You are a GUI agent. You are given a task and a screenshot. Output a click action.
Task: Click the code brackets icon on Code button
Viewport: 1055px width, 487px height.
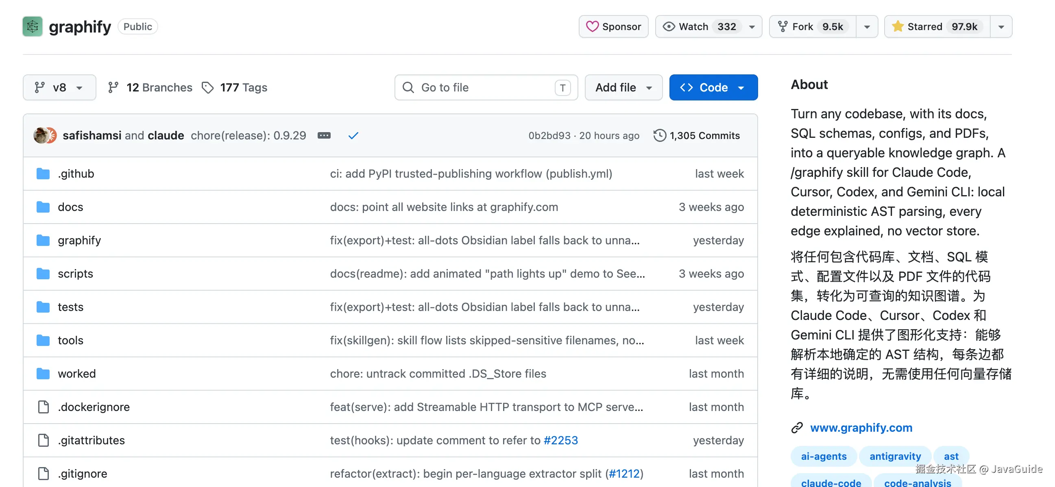coord(687,87)
